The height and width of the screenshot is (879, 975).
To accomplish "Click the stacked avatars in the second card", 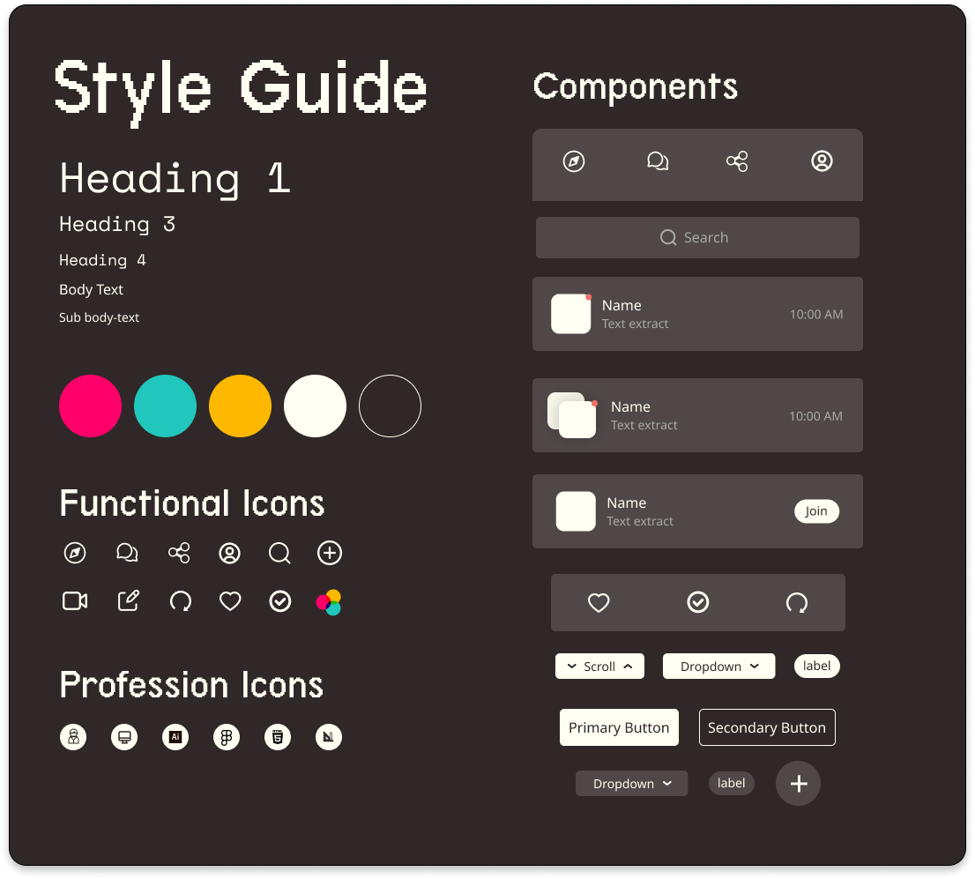I will [x=571, y=415].
